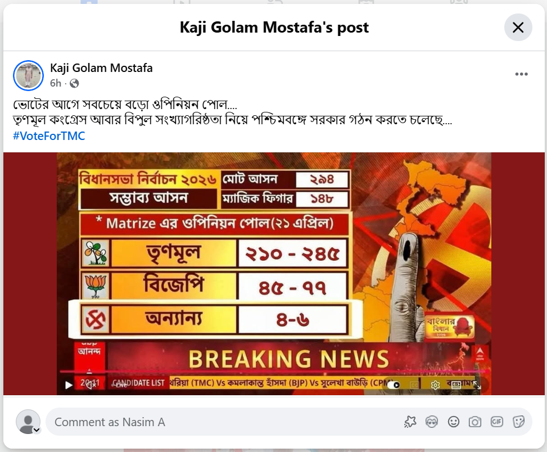Click the public audience globe icon
547x452 pixels.
coord(74,83)
